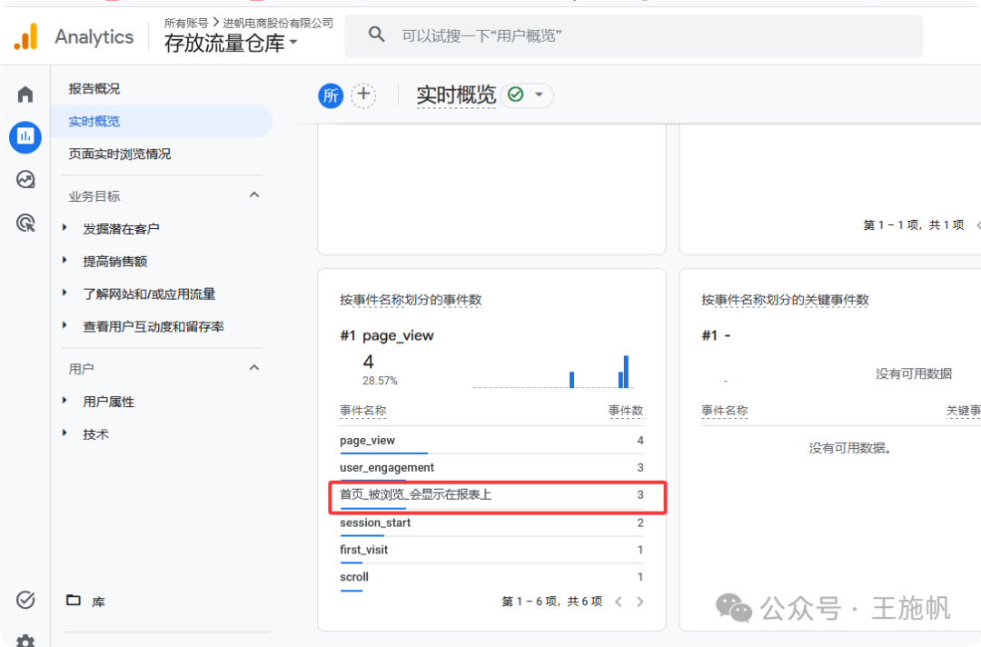Expand 提高销售额 tree item
Image resolution: width=981 pixels, height=647 pixels.
coord(64,260)
